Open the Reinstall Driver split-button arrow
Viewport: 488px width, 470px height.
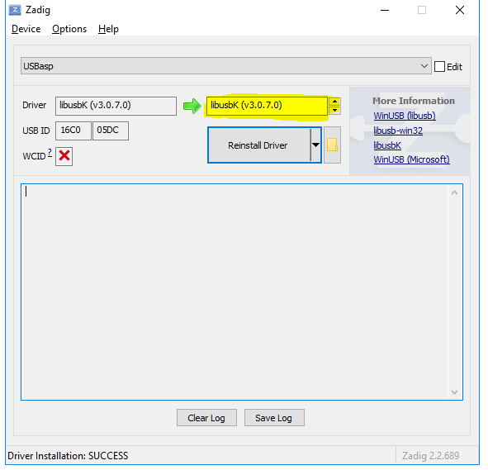(315, 145)
